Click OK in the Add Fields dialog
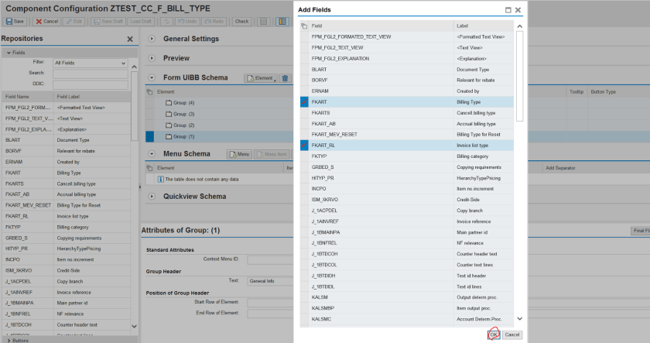Viewport: 650px width, 343px height. tap(494, 334)
